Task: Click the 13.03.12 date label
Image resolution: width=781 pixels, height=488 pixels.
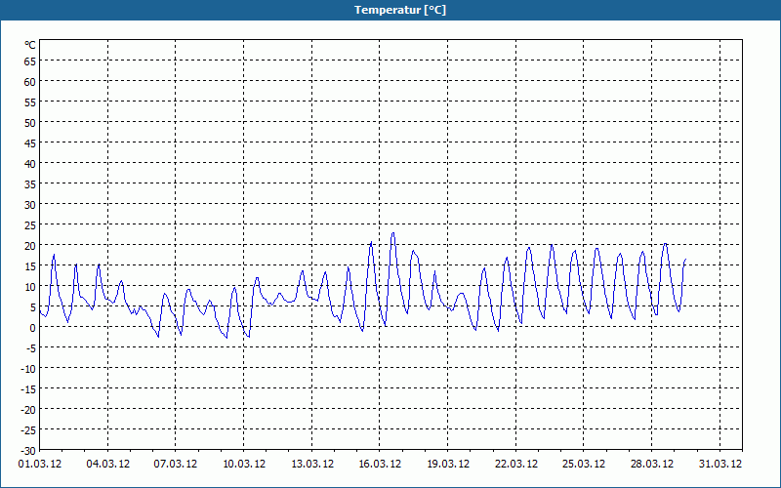Action: click(311, 465)
